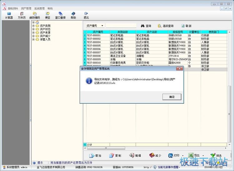
Task: Click the scroll right arrow of table
Action: tap(226, 148)
